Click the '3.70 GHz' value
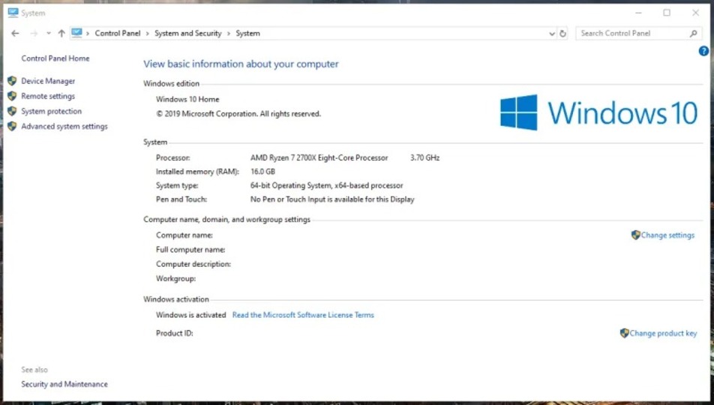Viewport: 714px width, 405px height. 424,157
